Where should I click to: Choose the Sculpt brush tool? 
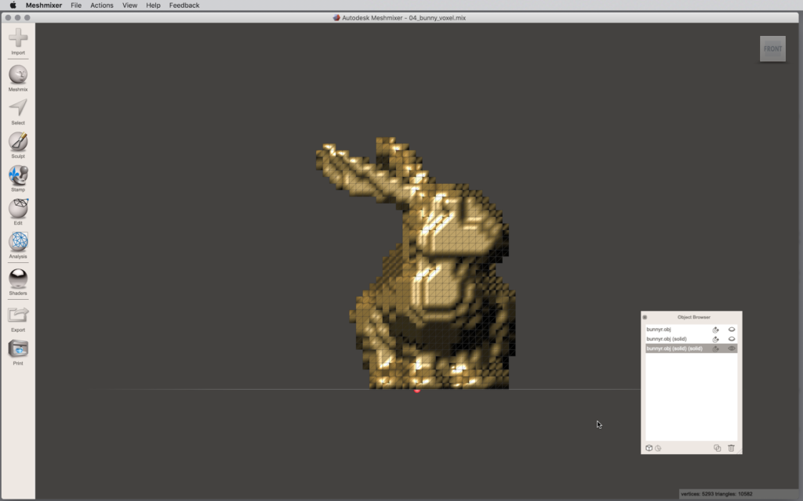[18, 142]
